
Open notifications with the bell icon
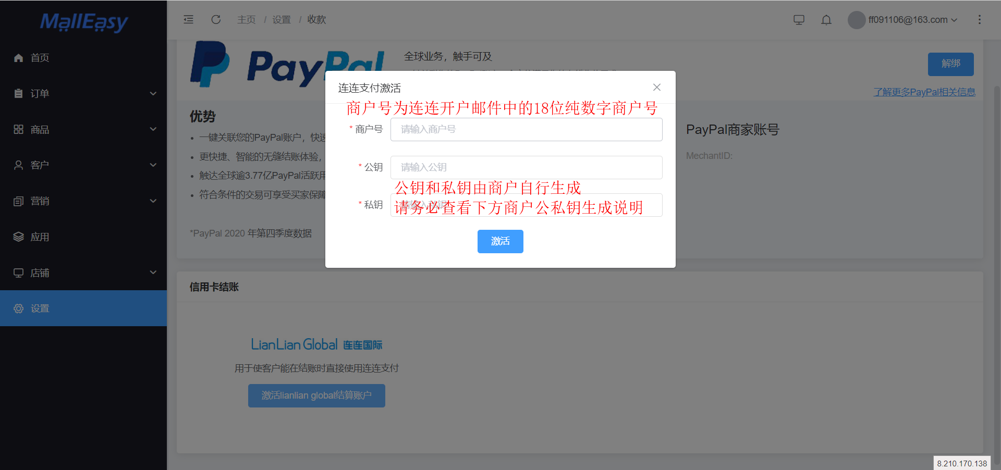[826, 20]
